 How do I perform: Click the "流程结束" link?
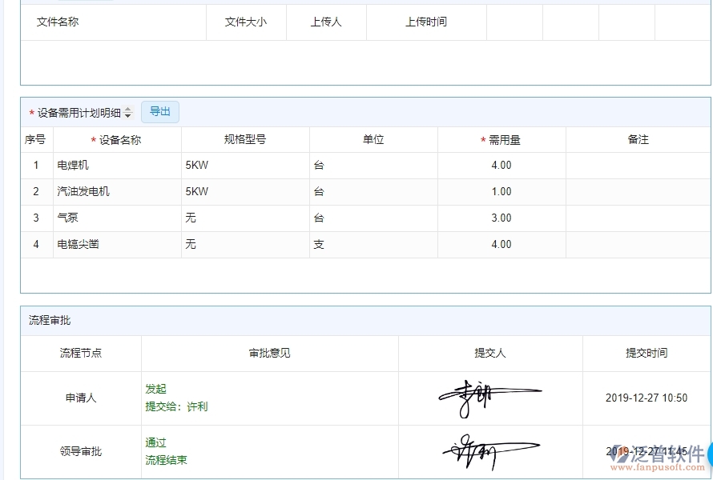(x=166, y=460)
